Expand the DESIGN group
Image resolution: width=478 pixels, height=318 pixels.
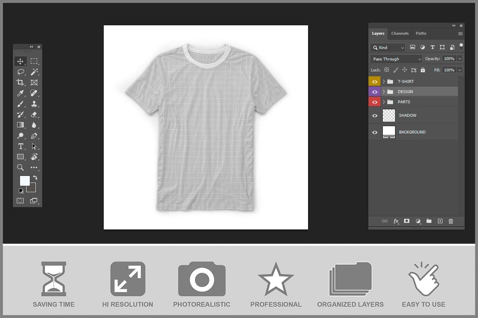[384, 92]
